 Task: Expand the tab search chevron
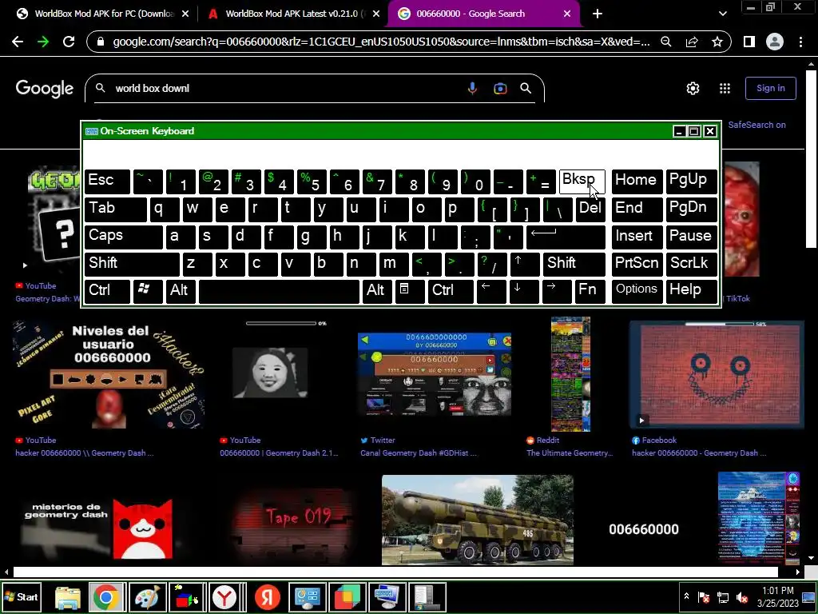click(722, 14)
